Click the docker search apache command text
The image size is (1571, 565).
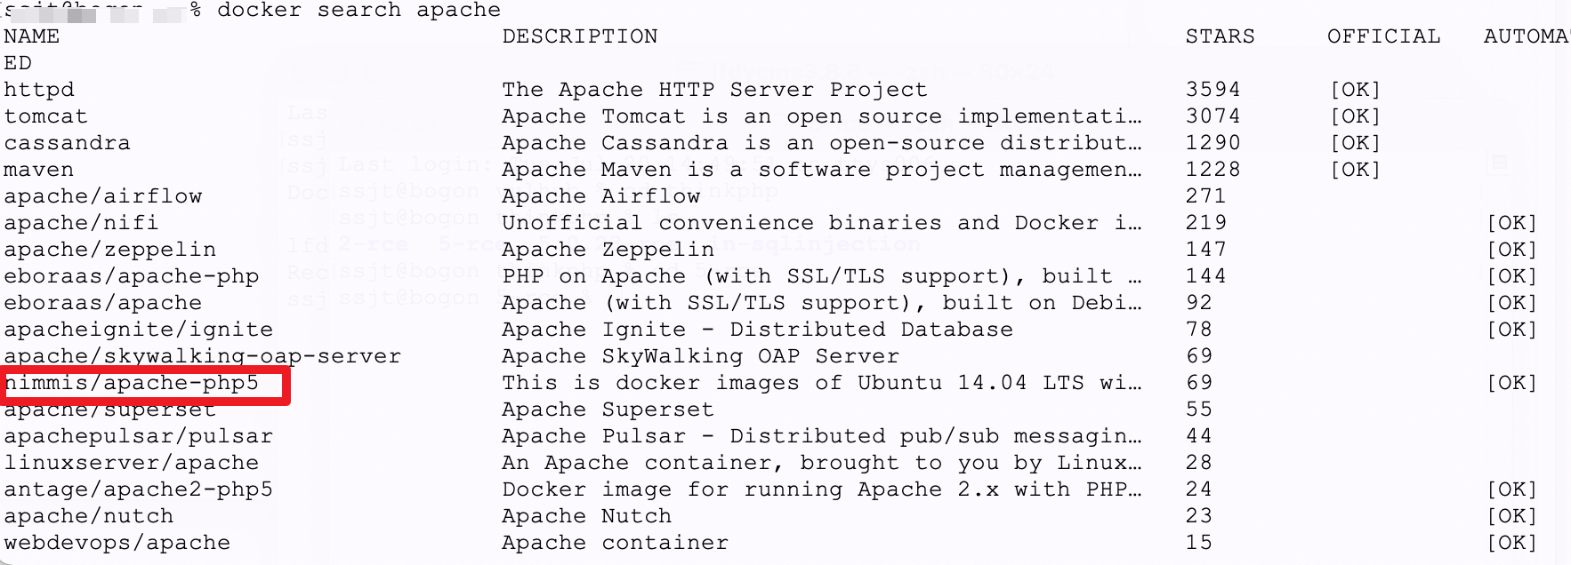click(359, 10)
